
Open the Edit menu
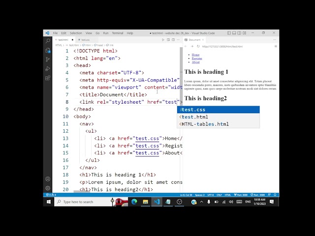(x=63, y=33)
